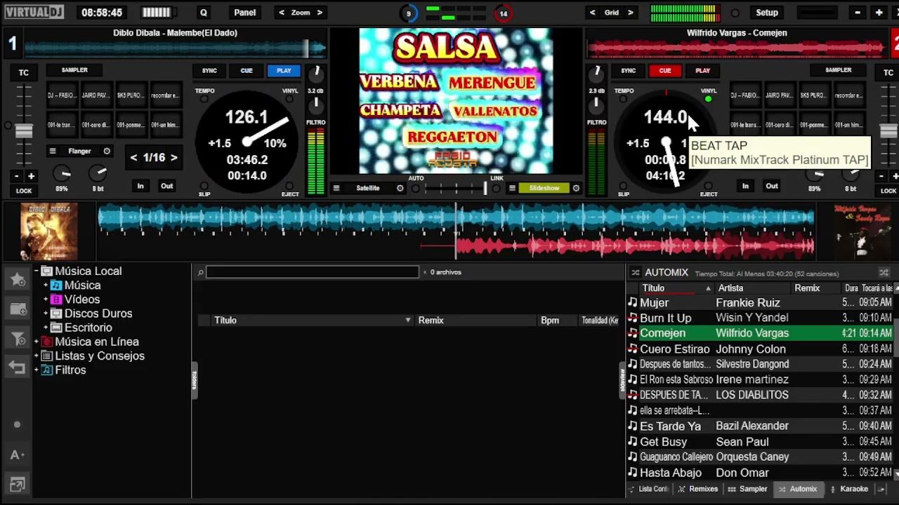Click the Out loop button on deck 2

[772, 186]
